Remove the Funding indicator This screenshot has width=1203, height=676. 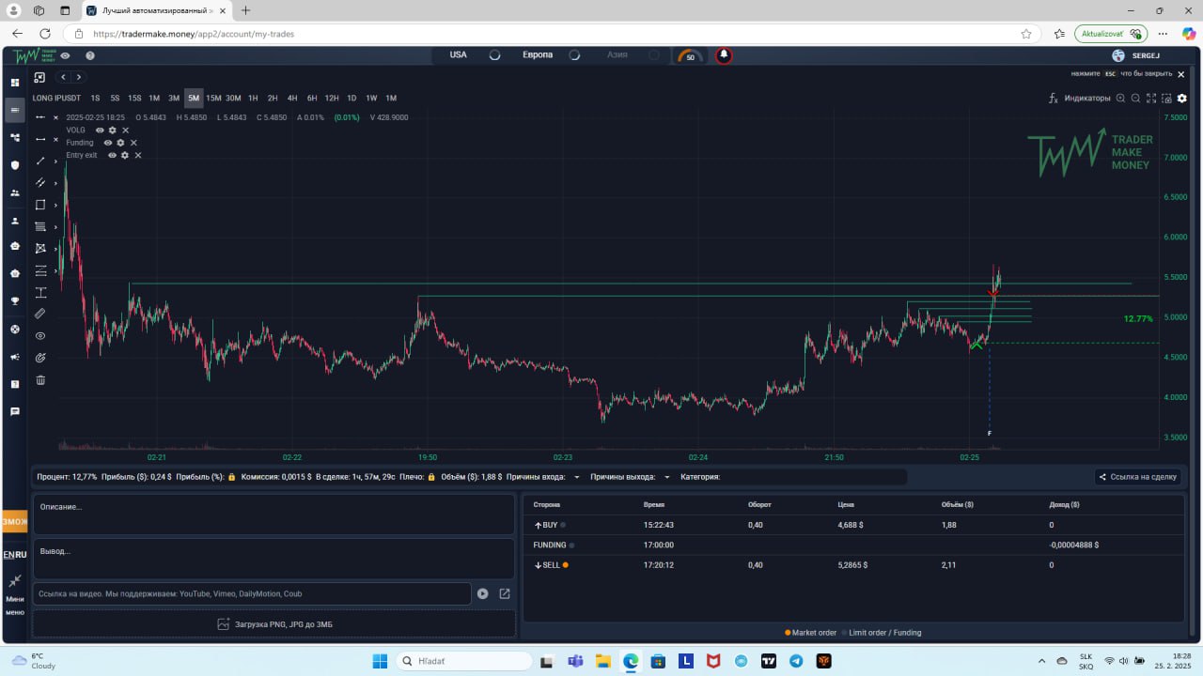[x=133, y=143]
